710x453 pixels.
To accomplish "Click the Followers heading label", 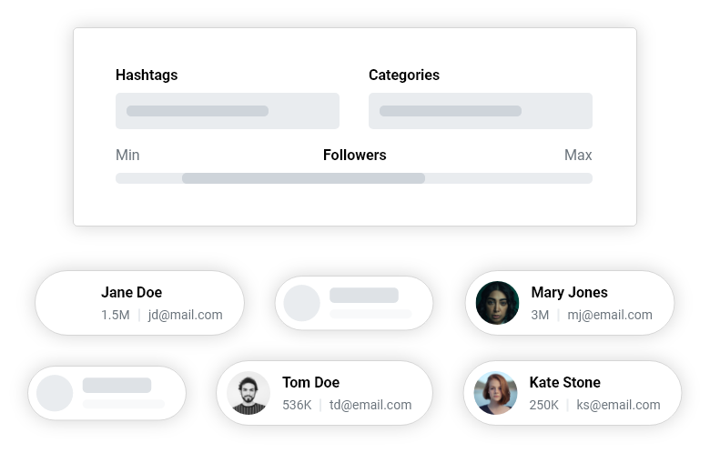I will [x=355, y=156].
